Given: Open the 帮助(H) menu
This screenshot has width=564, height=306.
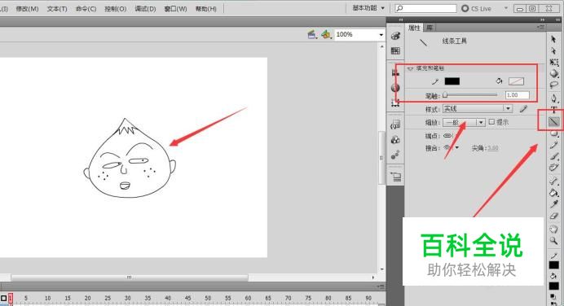Looking at the screenshot, I should tap(205, 9).
